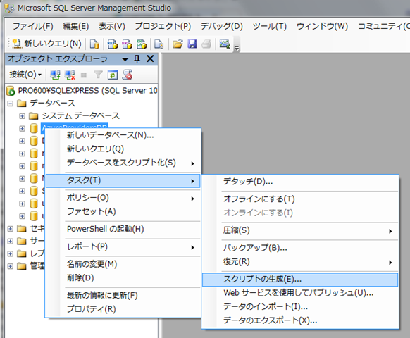Open the 表示(V) menu
410x338 pixels.
111,26
